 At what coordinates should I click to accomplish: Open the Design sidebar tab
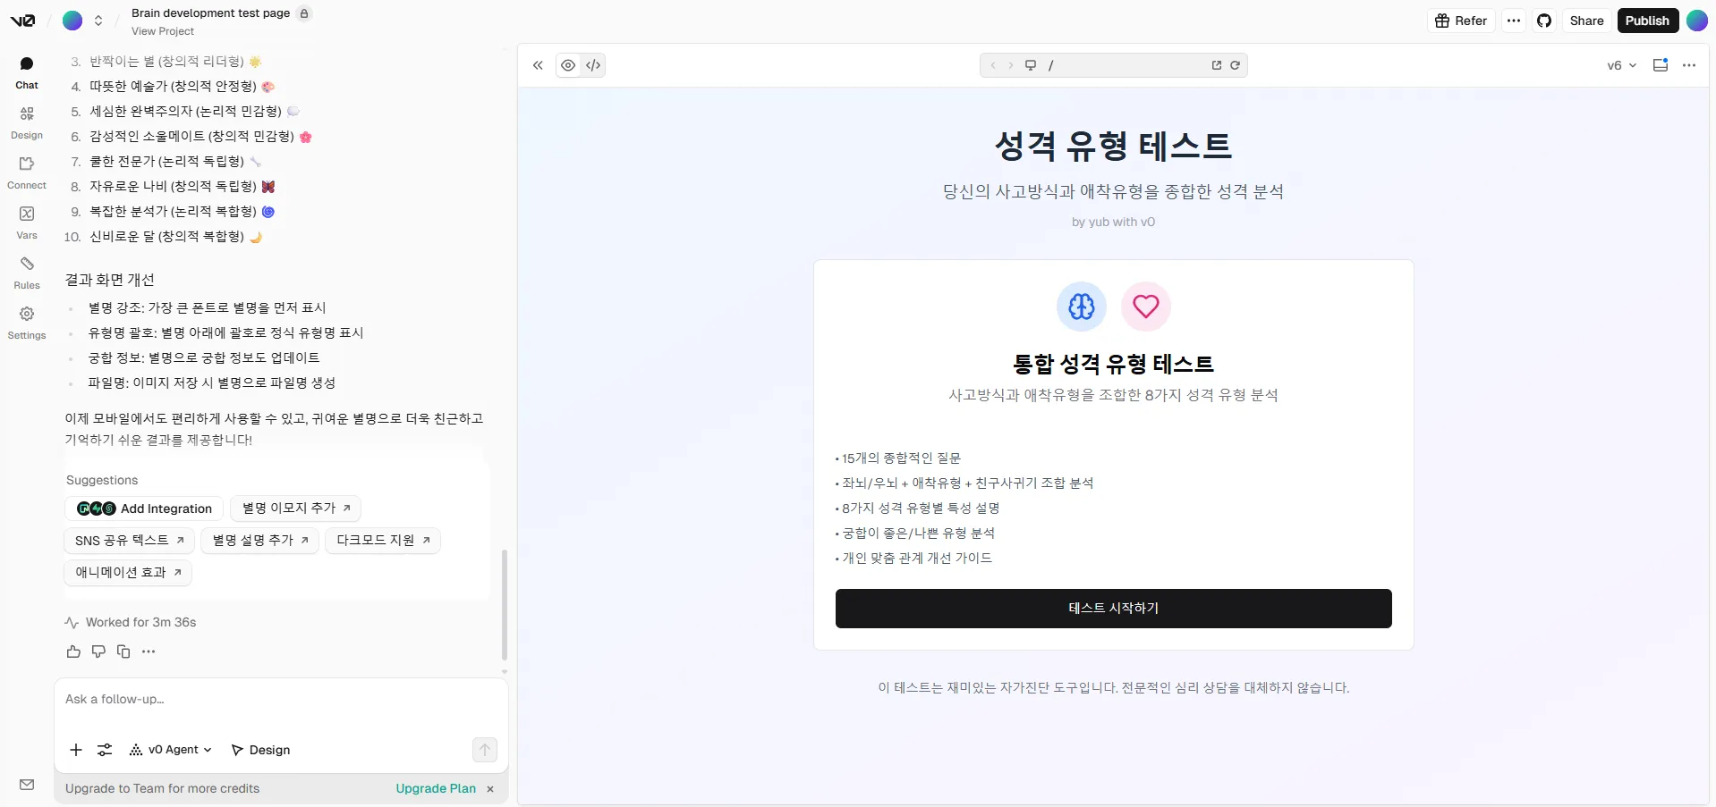pyautogui.click(x=27, y=122)
